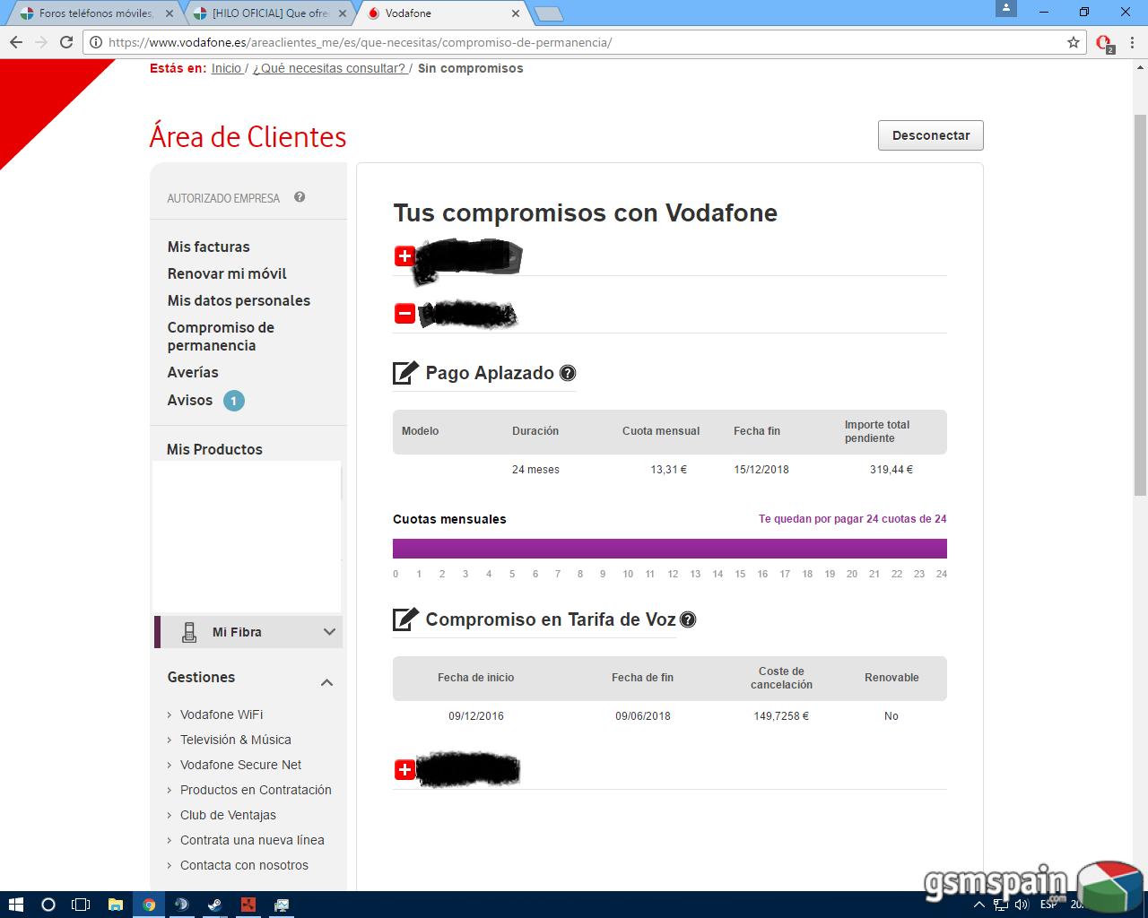Expand the bottom redacted commitment plus icon

click(404, 769)
